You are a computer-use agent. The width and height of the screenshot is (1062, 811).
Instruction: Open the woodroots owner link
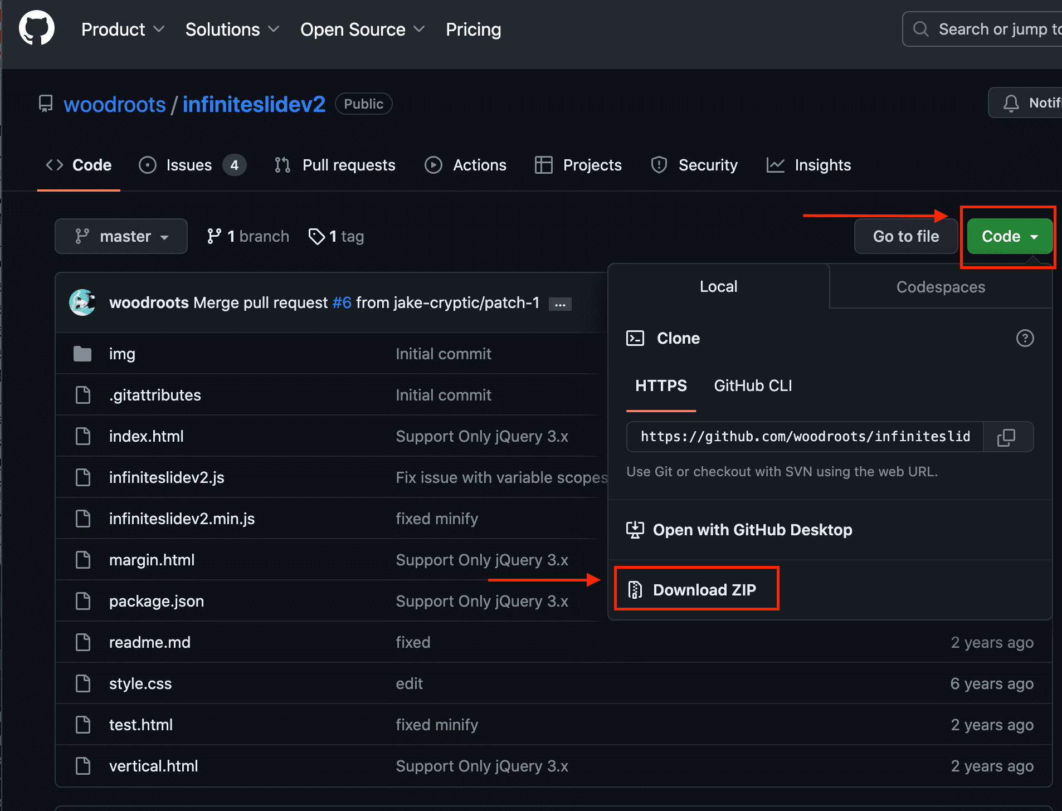pyautogui.click(x=115, y=104)
